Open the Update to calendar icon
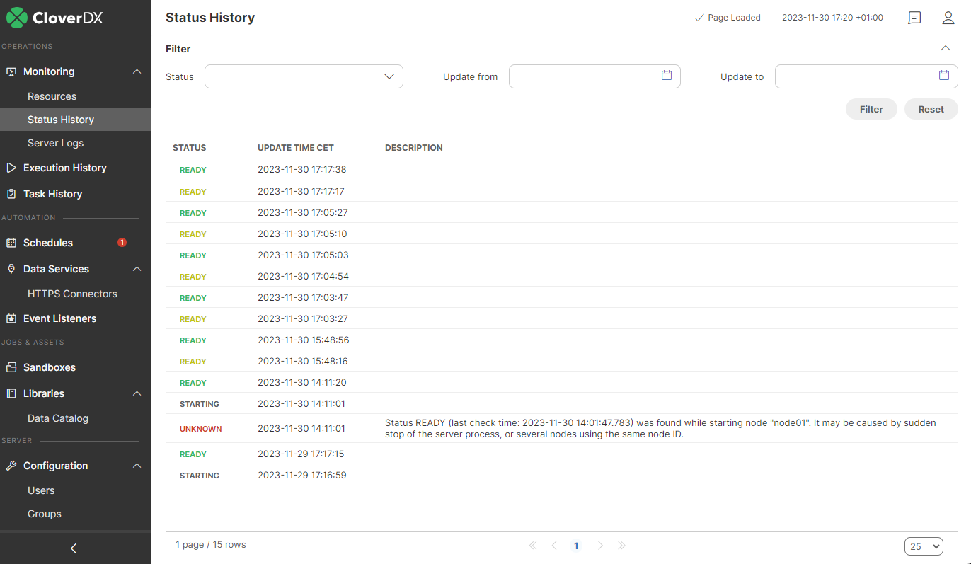The width and height of the screenshot is (971, 564). [943, 74]
